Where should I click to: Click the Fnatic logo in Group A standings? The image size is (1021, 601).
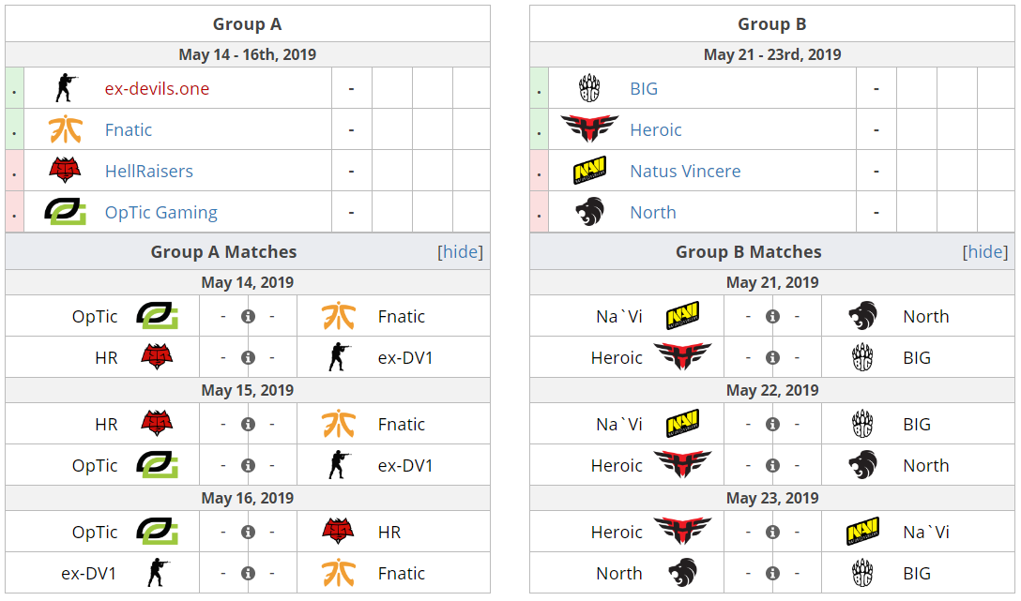click(65, 129)
